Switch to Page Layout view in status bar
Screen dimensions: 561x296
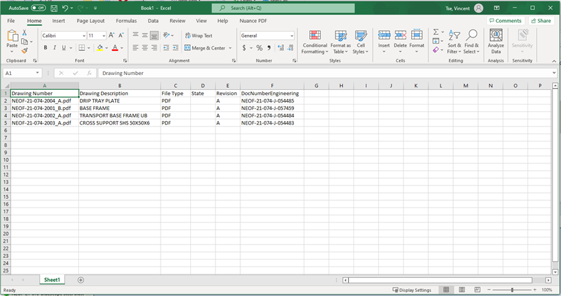[462, 289]
